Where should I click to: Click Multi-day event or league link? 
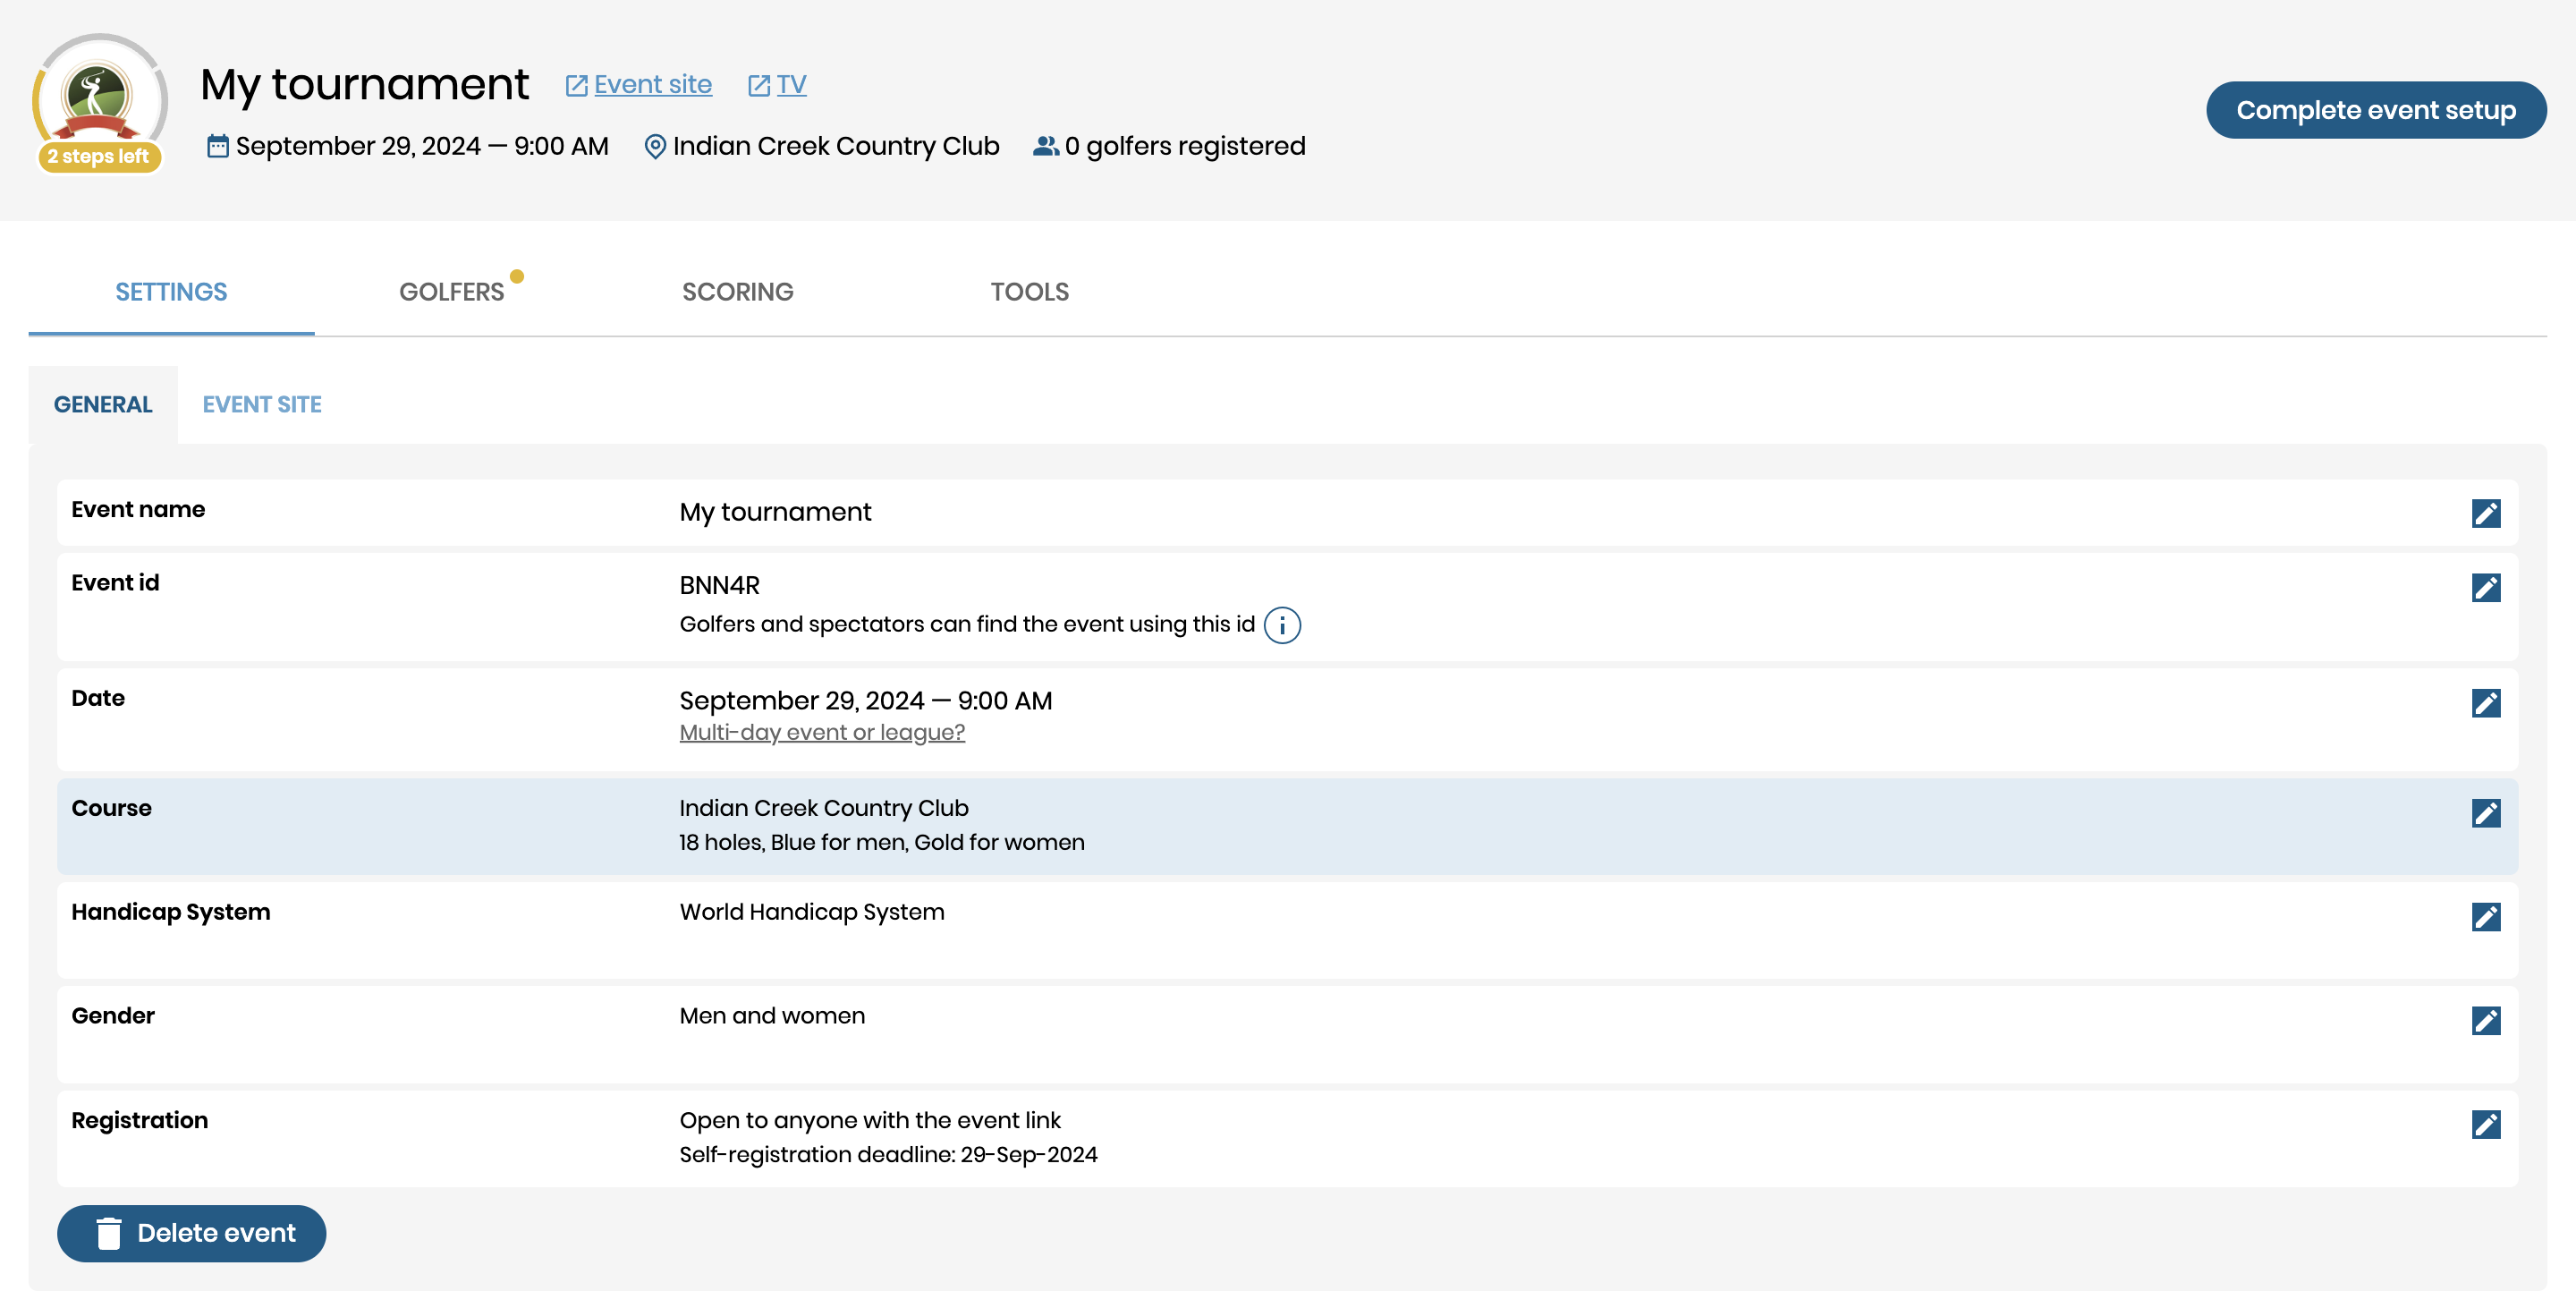(x=821, y=732)
